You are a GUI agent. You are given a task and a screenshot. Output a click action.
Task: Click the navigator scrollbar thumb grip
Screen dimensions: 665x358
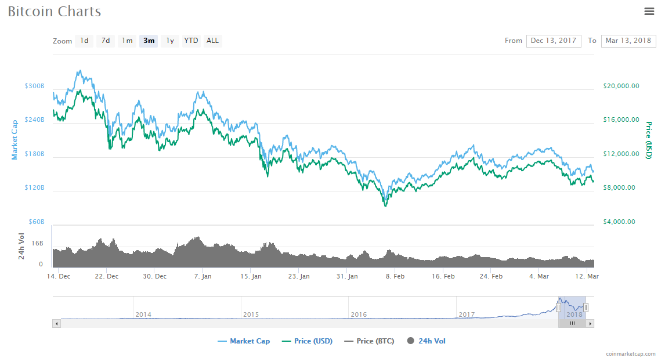572,323
